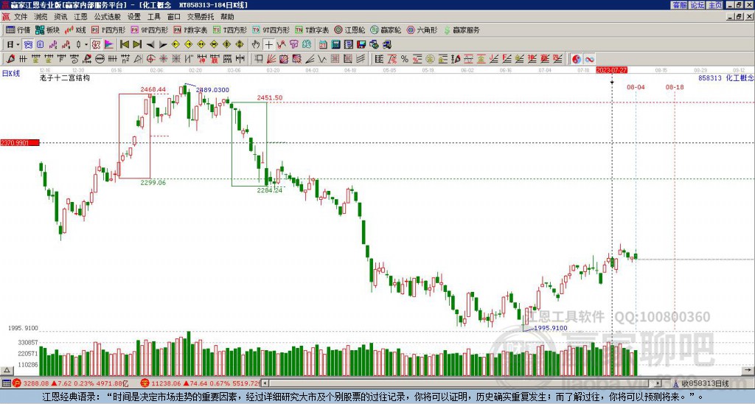755x404 pixels.
Task: Select the red pencil drawing tool
Action: [10, 59]
